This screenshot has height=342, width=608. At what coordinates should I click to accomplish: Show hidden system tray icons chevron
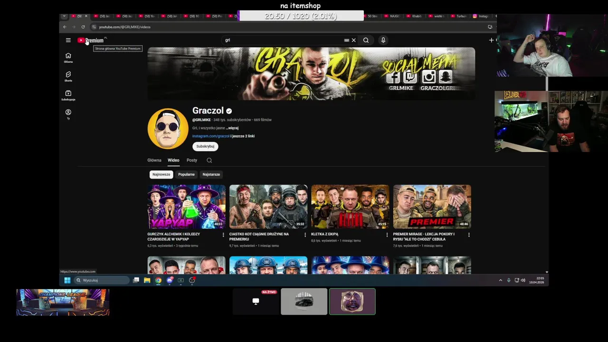pos(500,280)
